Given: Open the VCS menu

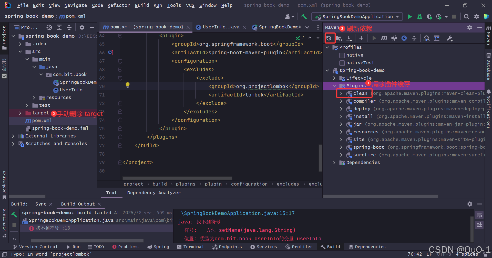Looking at the screenshot, I should click(x=190, y=5).
